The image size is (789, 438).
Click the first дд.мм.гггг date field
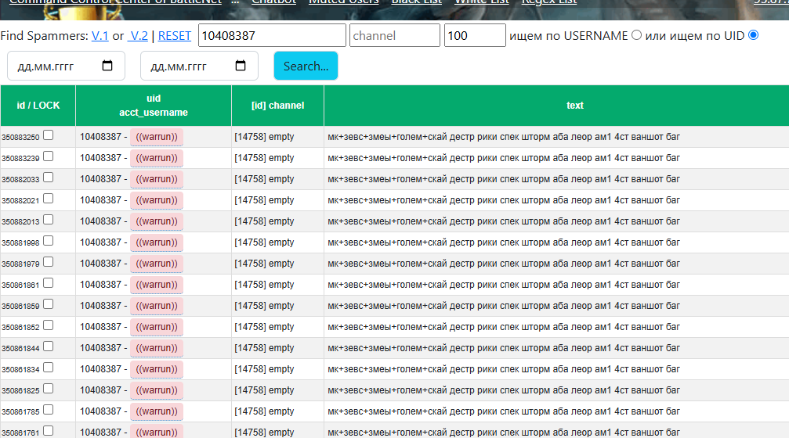pos(66,66)
